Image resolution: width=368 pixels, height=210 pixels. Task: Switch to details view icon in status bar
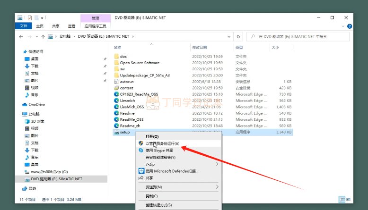pos(342,200)
